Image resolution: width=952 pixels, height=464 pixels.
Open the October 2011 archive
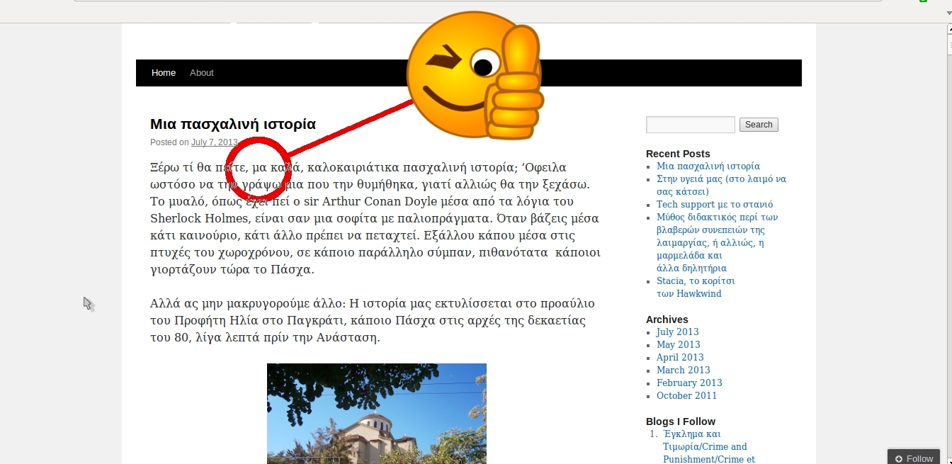tap(686, 396)
